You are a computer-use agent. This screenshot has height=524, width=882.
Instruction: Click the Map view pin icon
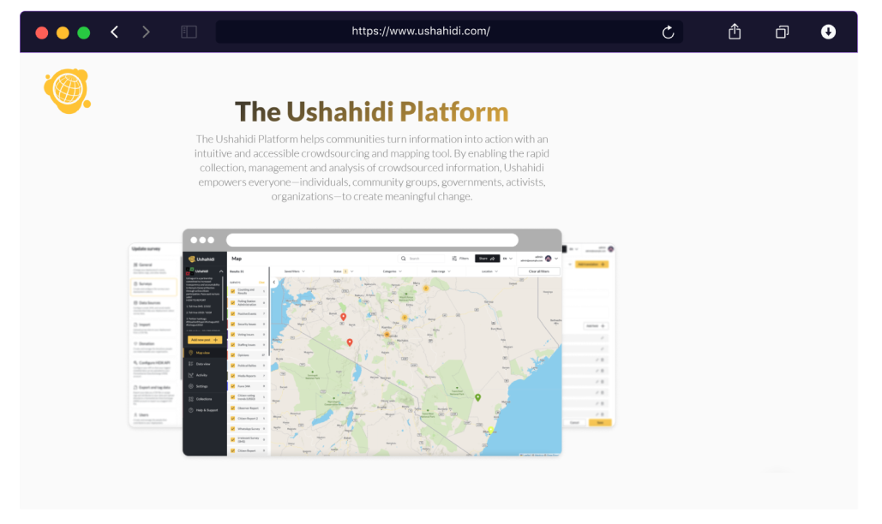(190, 353)
